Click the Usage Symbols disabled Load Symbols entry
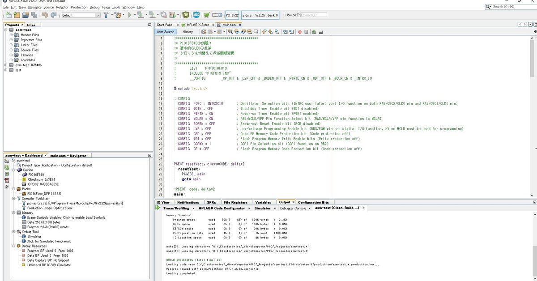Viewport: 537px width, 281px height. tap(66, 217)
